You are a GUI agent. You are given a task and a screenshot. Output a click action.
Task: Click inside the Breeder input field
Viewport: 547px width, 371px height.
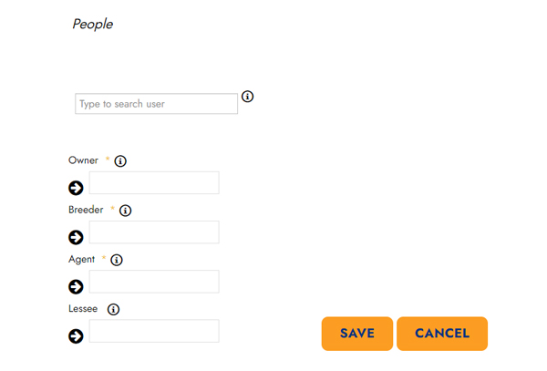coord(154,232)
